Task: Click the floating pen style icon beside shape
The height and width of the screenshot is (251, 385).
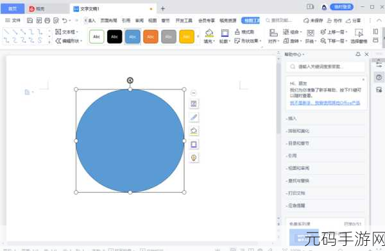Action: pyautogui.click(x=194, y=117)
